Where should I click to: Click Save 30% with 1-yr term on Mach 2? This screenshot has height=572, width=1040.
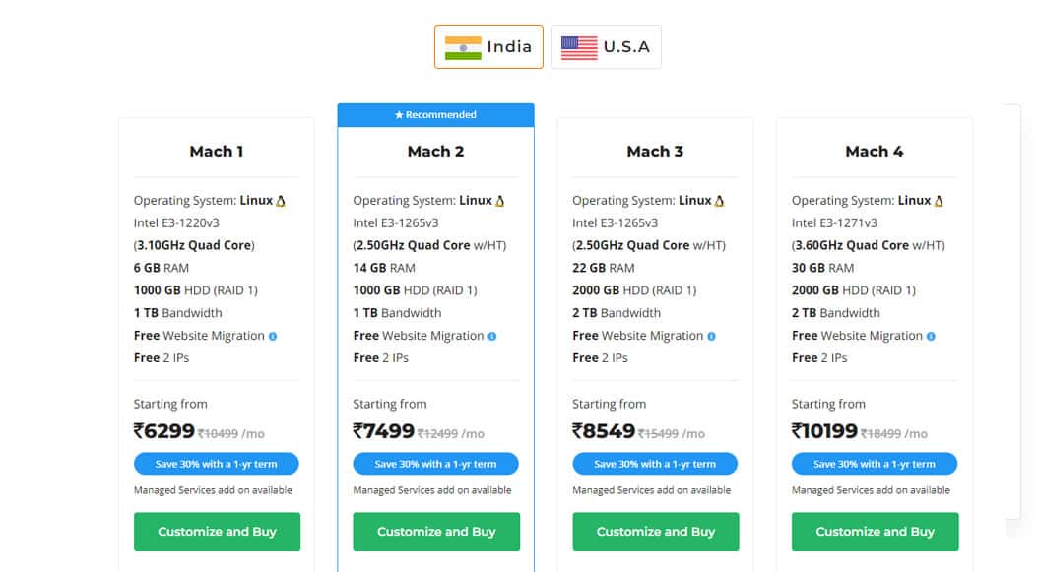click(x=435, y=464)
